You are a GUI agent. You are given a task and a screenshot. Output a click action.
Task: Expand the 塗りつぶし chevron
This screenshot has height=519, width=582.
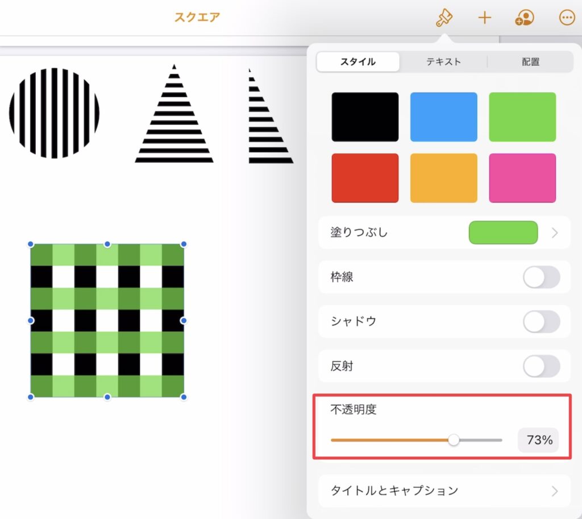(555, 233)
